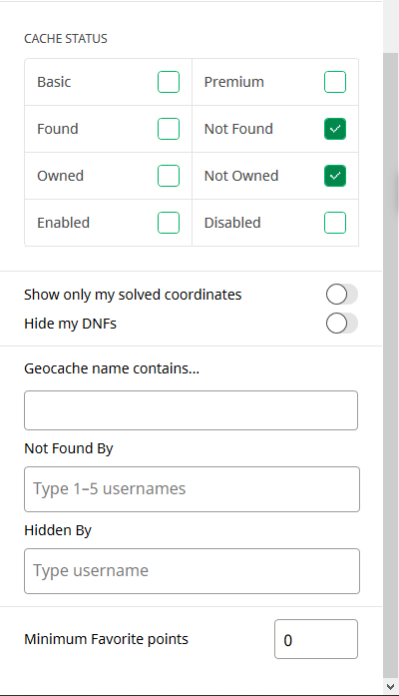The height and width of the screenshot is (696, 399).
Task: Click the Not Found By usernames field
Action: point(192,489)
